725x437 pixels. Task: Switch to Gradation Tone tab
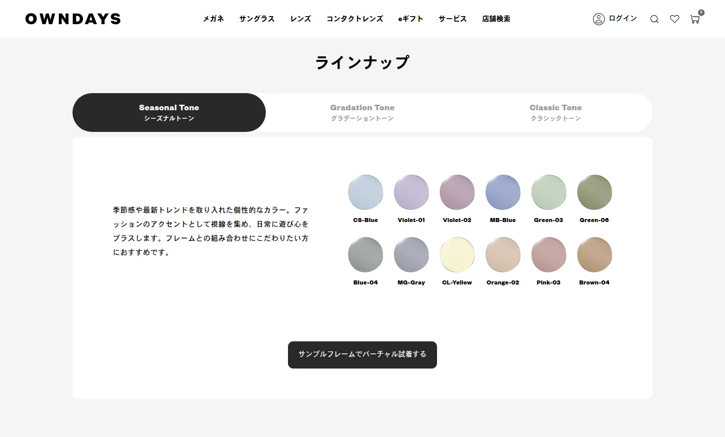(362, 112)
